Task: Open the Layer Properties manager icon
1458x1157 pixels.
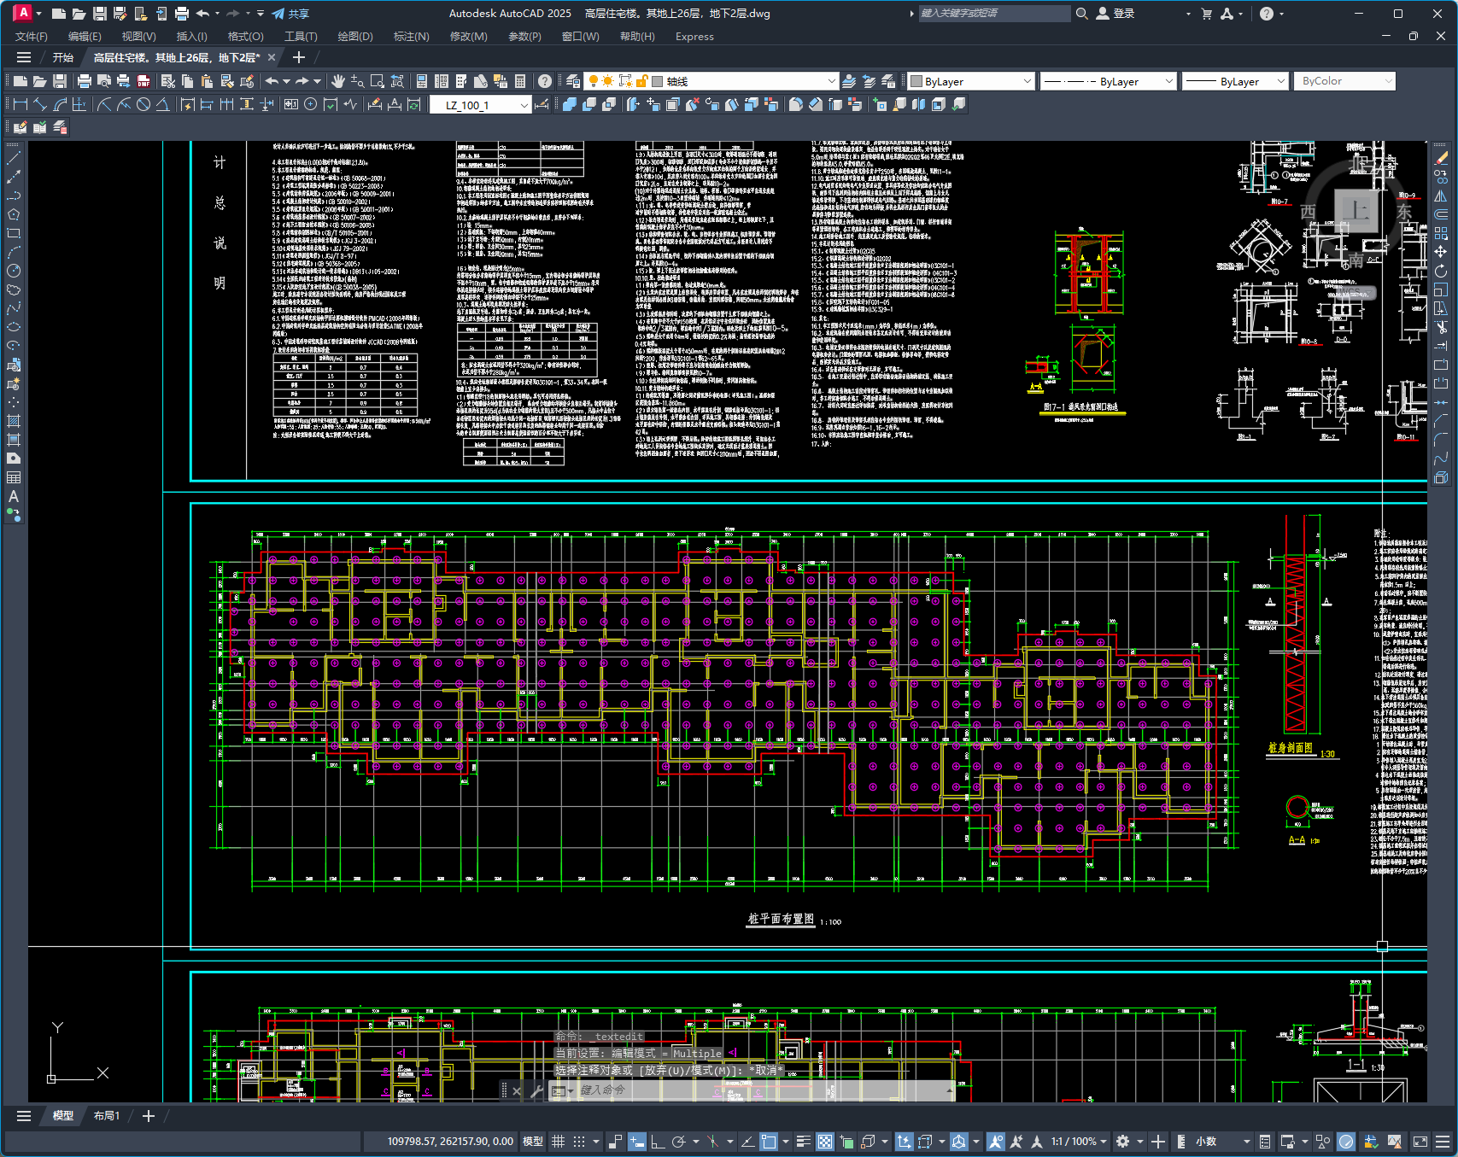Action: click(573, 81)
